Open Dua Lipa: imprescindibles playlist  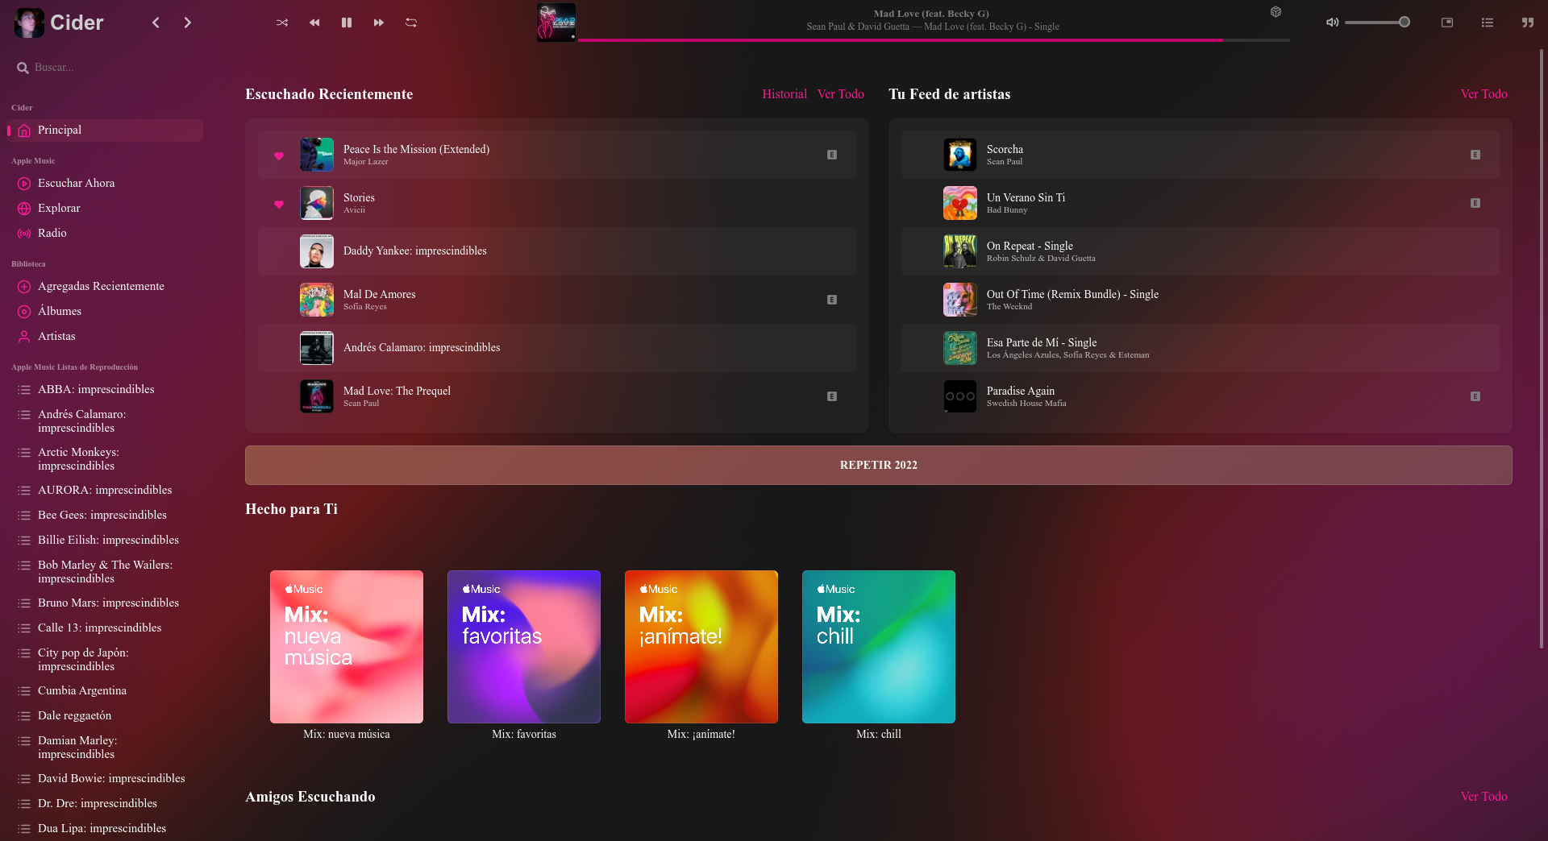[x=105, y=829]
